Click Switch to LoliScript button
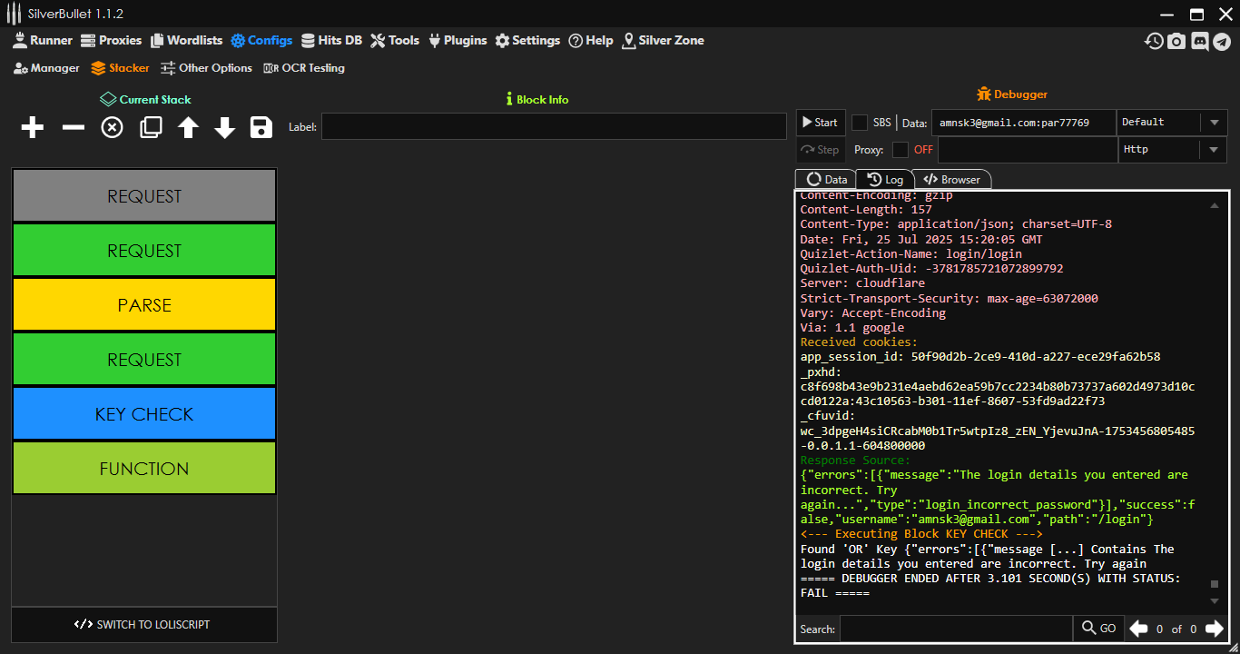 point(144,625)
